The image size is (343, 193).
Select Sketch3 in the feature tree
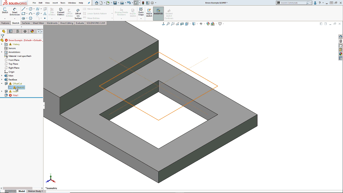coord(20,87)
